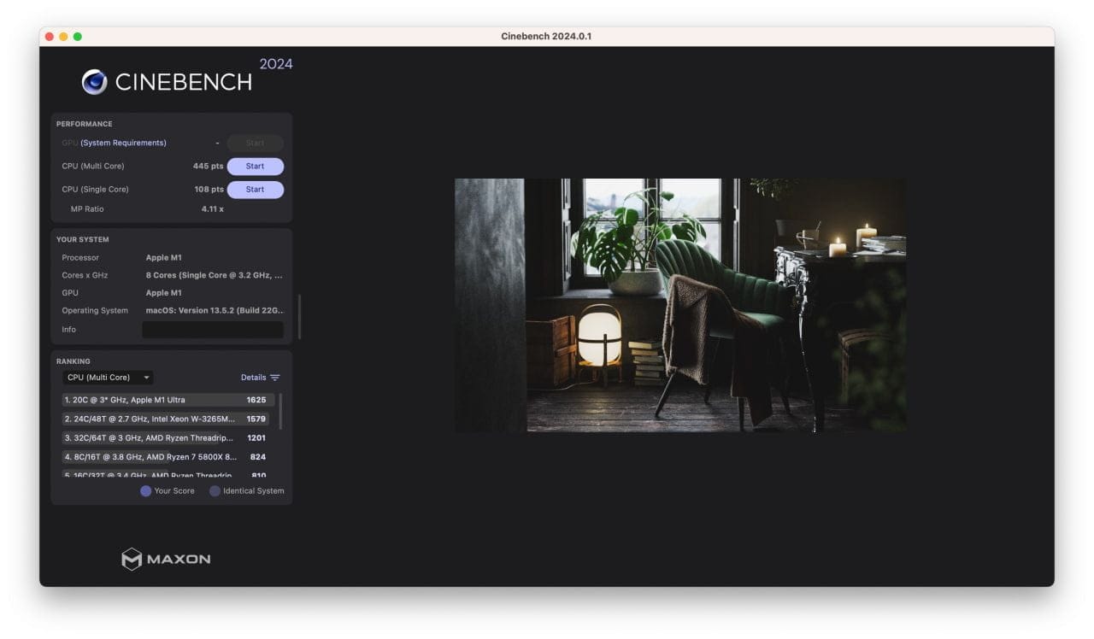
Task: Click the 108 pts single core score
Action: [x=209, y=190]
